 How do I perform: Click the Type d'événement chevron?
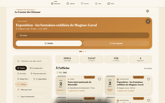point(46,97)
